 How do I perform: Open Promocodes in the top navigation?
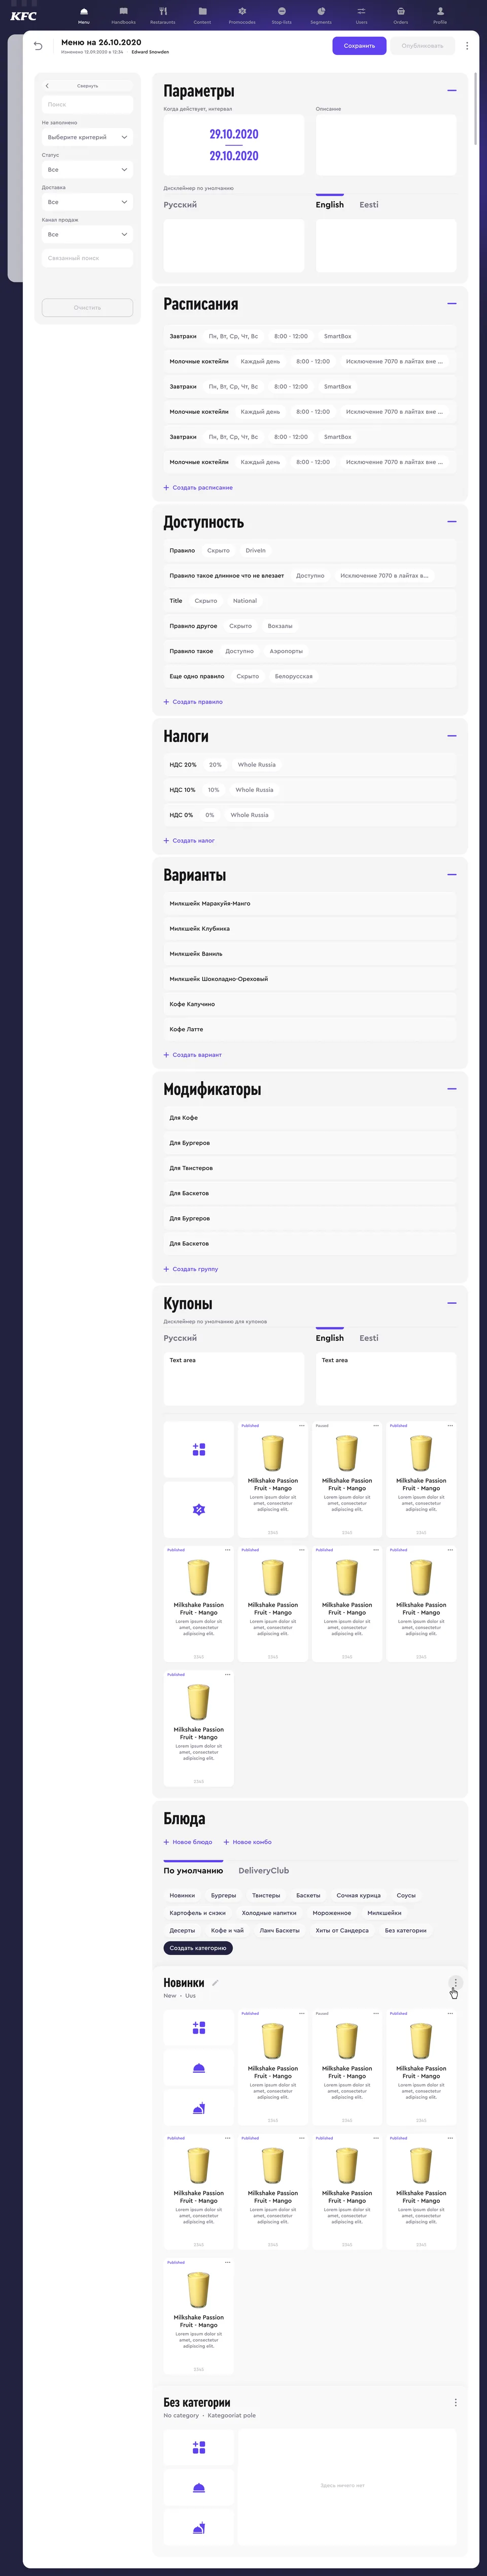[241, 16]
